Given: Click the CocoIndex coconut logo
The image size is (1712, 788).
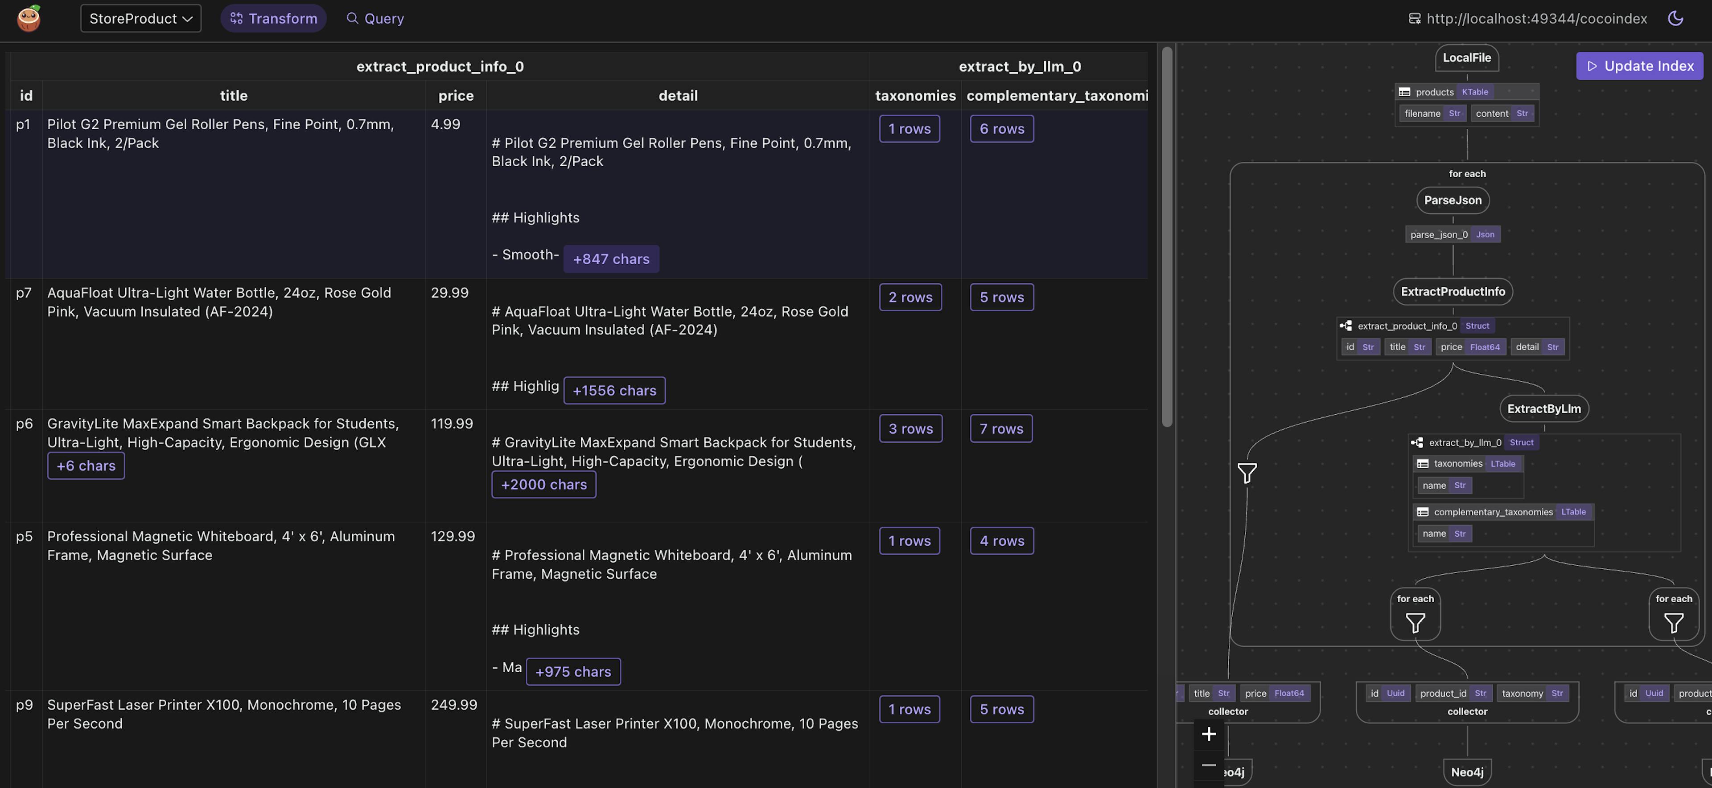Looking at the screenshot, I should tap(29, 19).
